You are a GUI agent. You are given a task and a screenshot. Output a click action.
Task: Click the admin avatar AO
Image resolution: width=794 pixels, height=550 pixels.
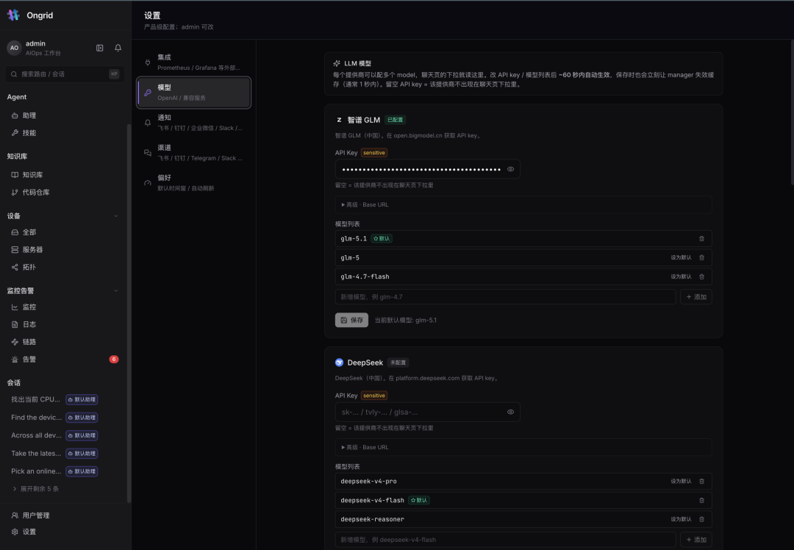point(14,48)
